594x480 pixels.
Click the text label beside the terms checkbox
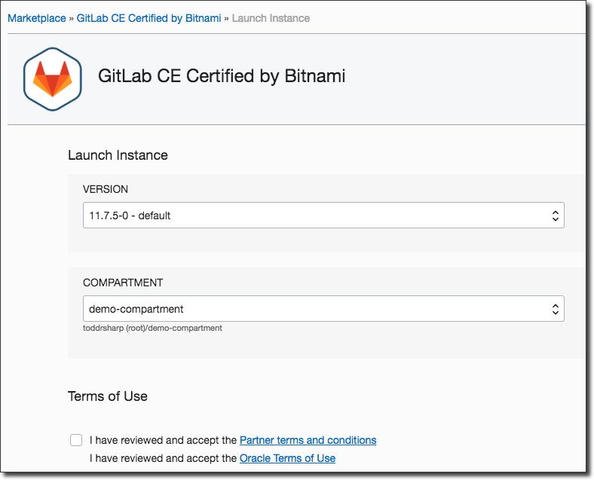pos(164,440)
